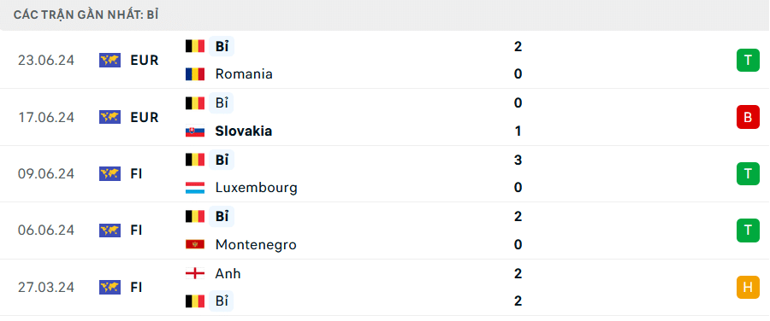Click the England flag next to Anh
The width and height of the screenshot is (770, 321).
pyautogui.click(x=195, y=273)
